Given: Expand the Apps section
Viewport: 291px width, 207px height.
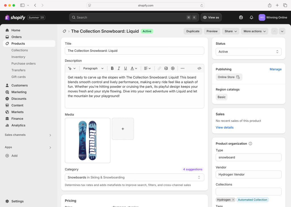Looking at the screenshot, I should (50, 148).
